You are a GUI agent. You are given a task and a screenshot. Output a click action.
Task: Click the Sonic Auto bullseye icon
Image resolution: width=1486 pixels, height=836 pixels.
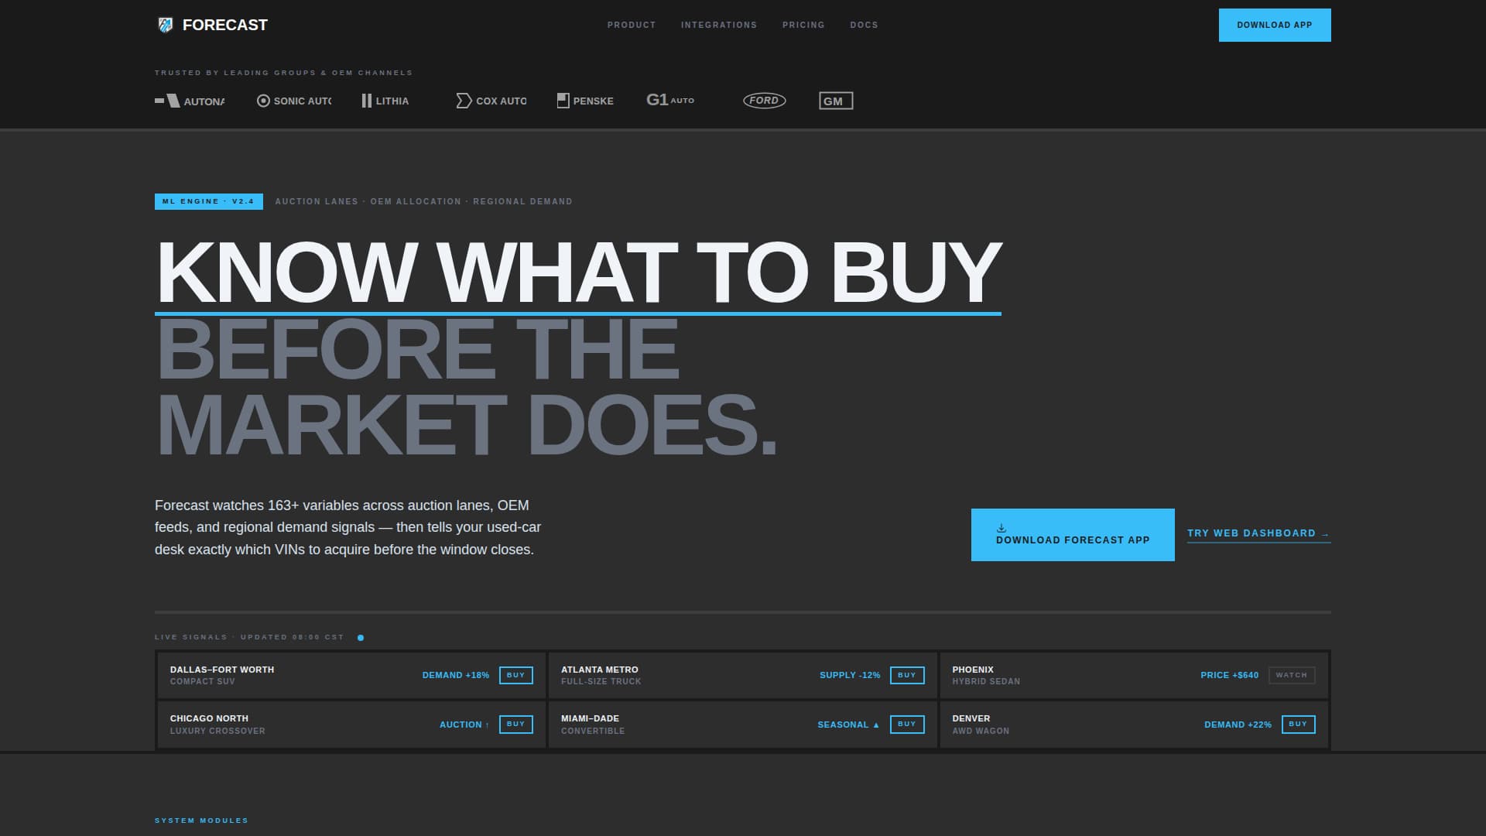tap(263, 101)
